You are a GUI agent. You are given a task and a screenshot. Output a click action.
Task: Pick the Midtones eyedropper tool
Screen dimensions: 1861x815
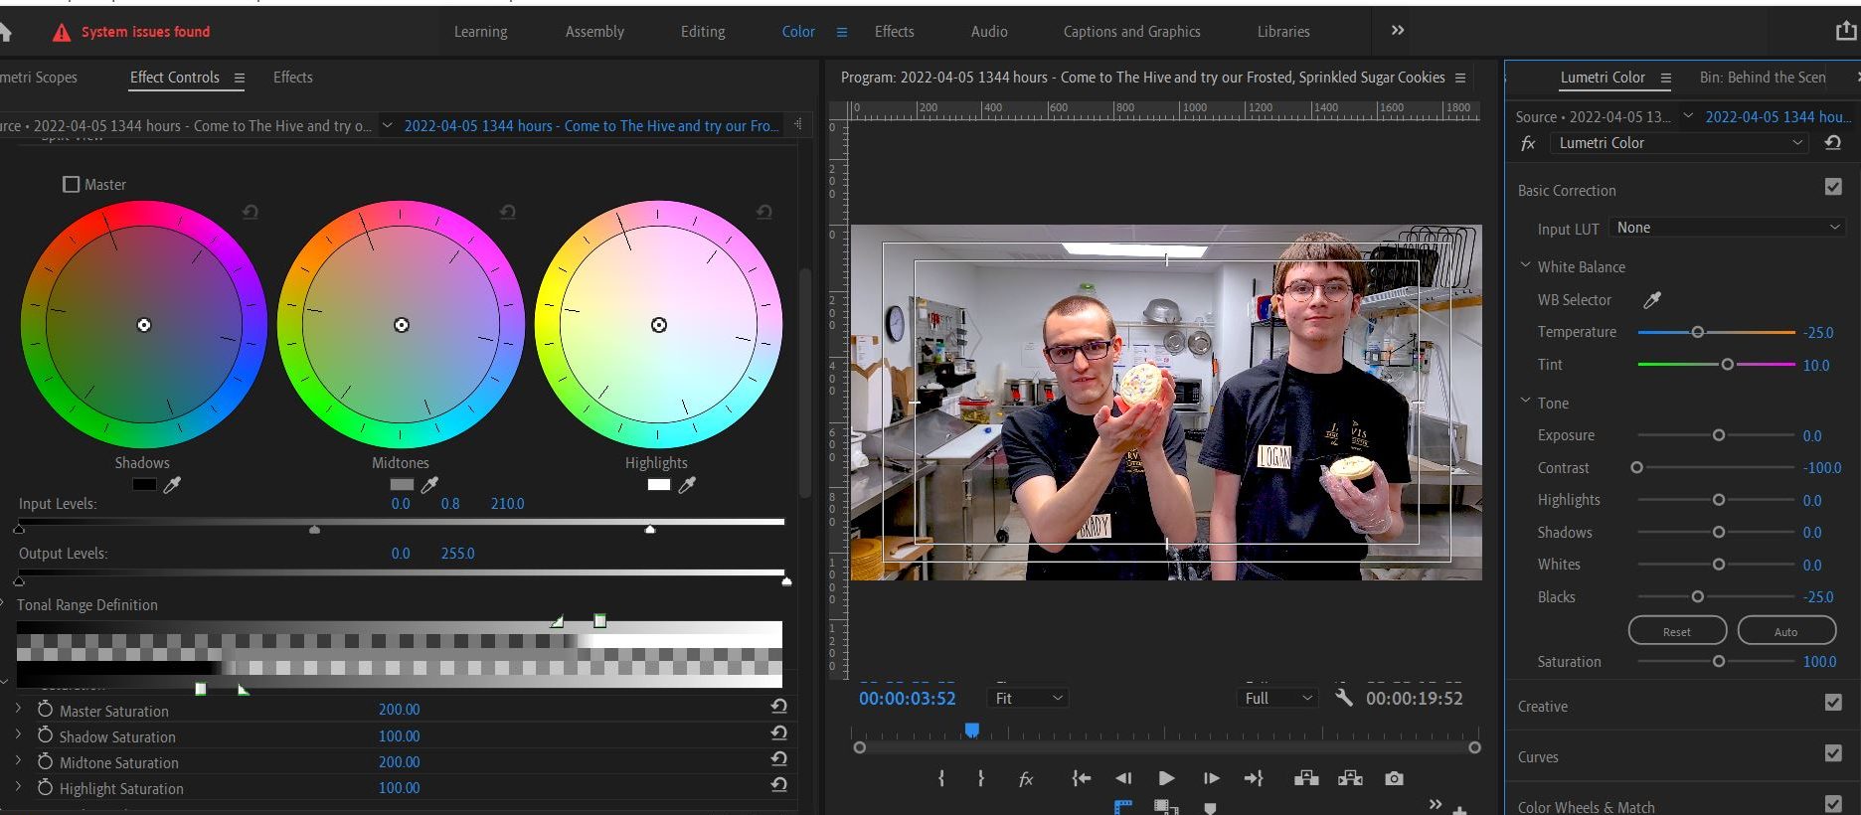coord(429,485)
